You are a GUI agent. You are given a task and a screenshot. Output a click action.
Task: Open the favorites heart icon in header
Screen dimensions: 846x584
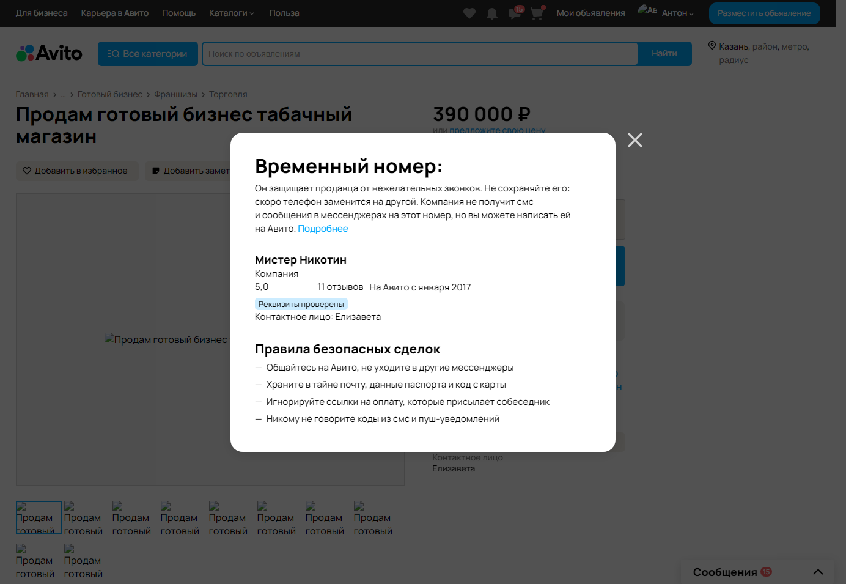(x=469, y=13)
